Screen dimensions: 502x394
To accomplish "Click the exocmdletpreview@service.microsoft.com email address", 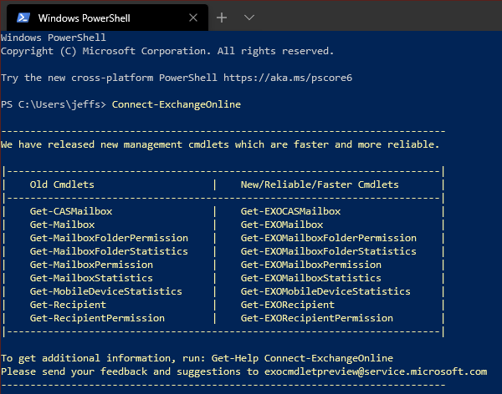I will [376, 371].
